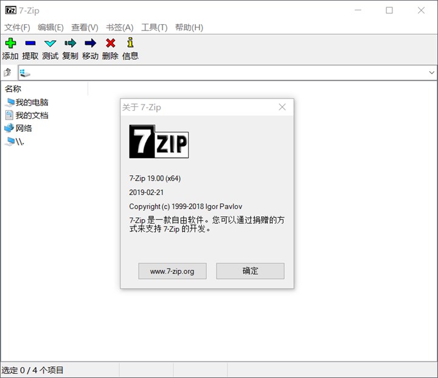Screen dimensions: 438x378
Task: Click the red Delete (删除) icon
Action: coord(111,43)
